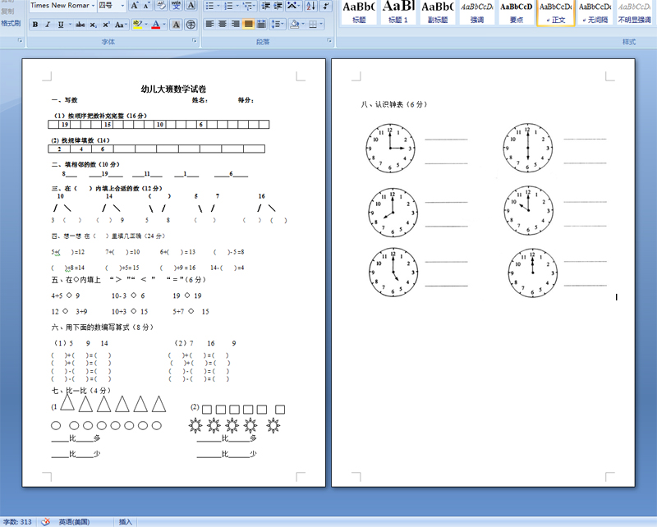The image size is (657, 527).
Task: Toggle Center alignment
Action: (x=223, y=25)
